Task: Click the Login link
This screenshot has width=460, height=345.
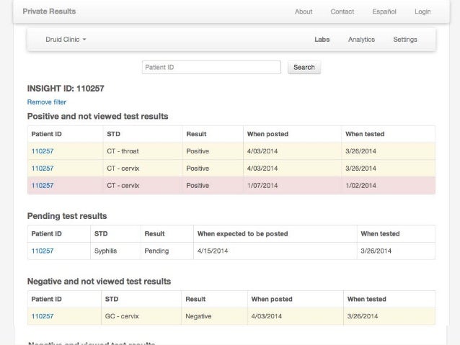Action: coord(423,12)
